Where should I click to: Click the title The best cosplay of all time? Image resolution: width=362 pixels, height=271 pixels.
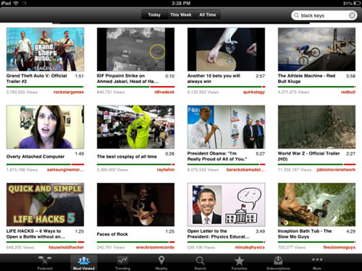[x=127, y=157]
